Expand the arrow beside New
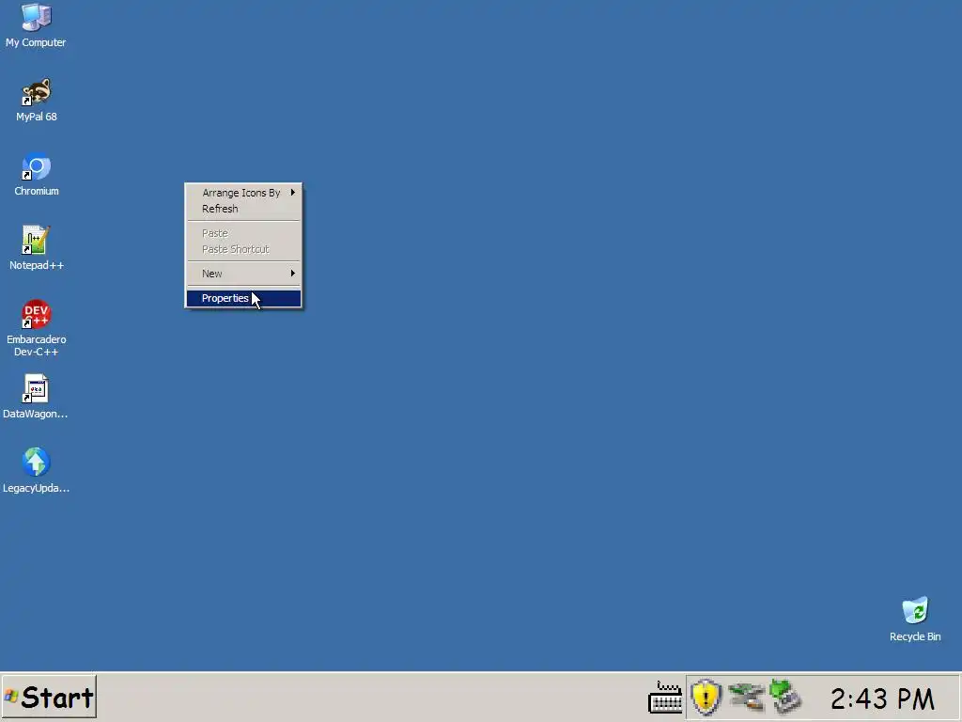Viewport: 962px width, 722px height. 293,274
